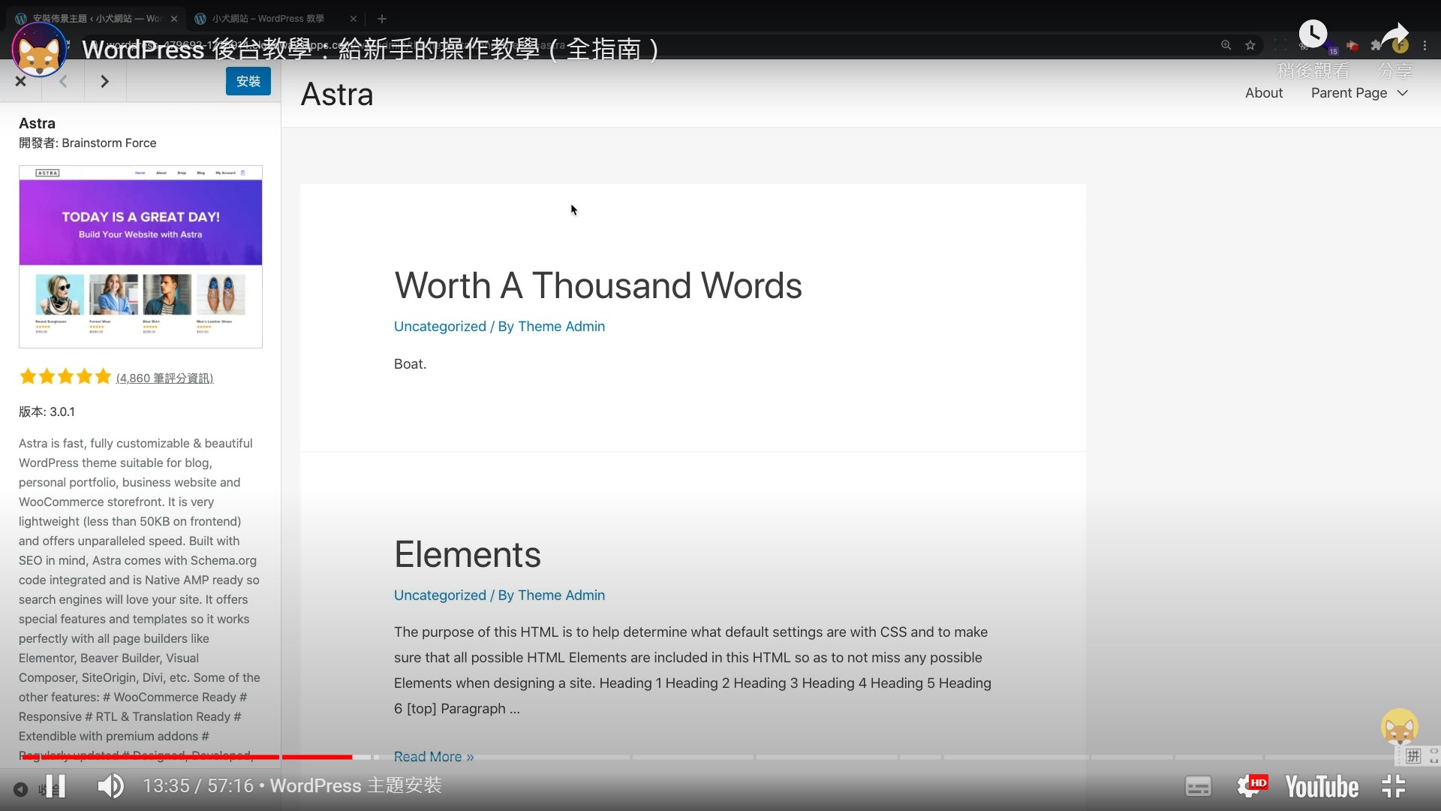Toggle subtitles on the video
1441x811 pixels.
1198,786
